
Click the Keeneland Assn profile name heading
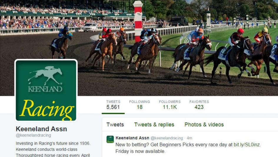pyautogui.click(x=41, y=129)
